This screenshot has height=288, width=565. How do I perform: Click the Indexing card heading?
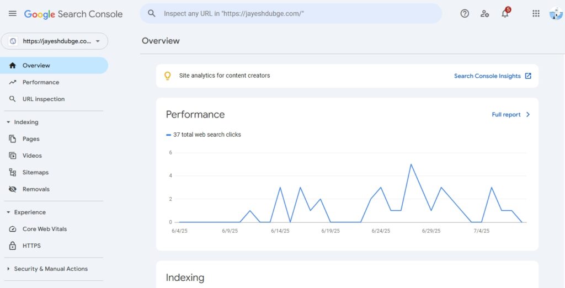pos(185,278)
